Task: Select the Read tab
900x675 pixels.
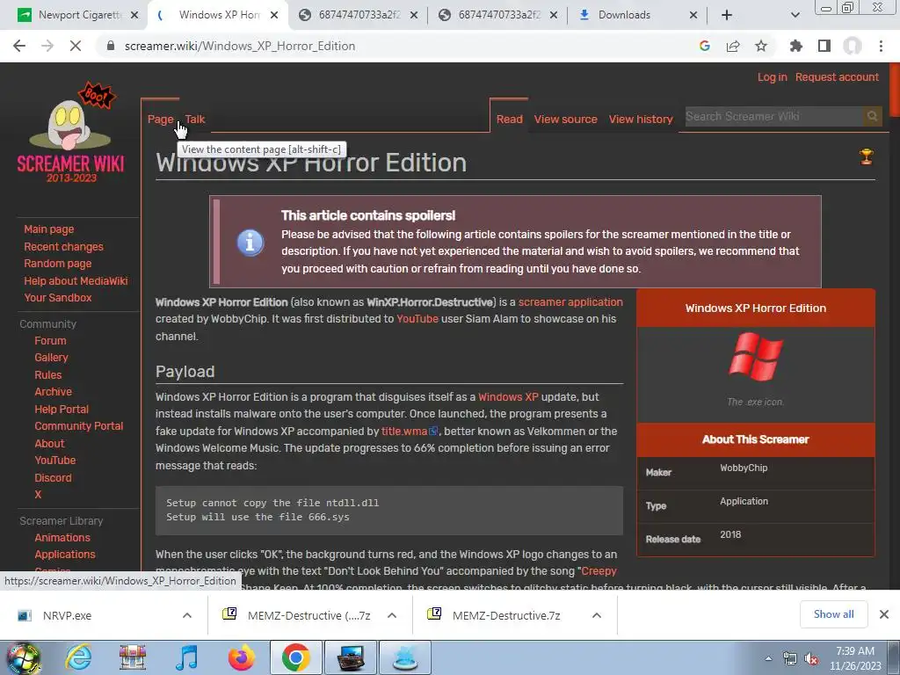Action: point(509,120)
